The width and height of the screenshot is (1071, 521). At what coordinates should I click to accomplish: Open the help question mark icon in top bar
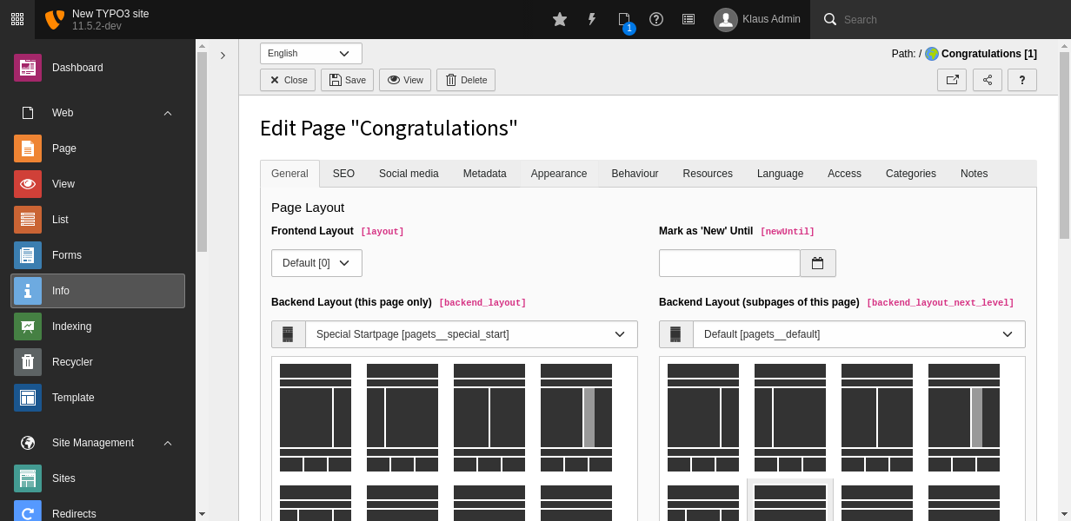[x=656, y=19]
